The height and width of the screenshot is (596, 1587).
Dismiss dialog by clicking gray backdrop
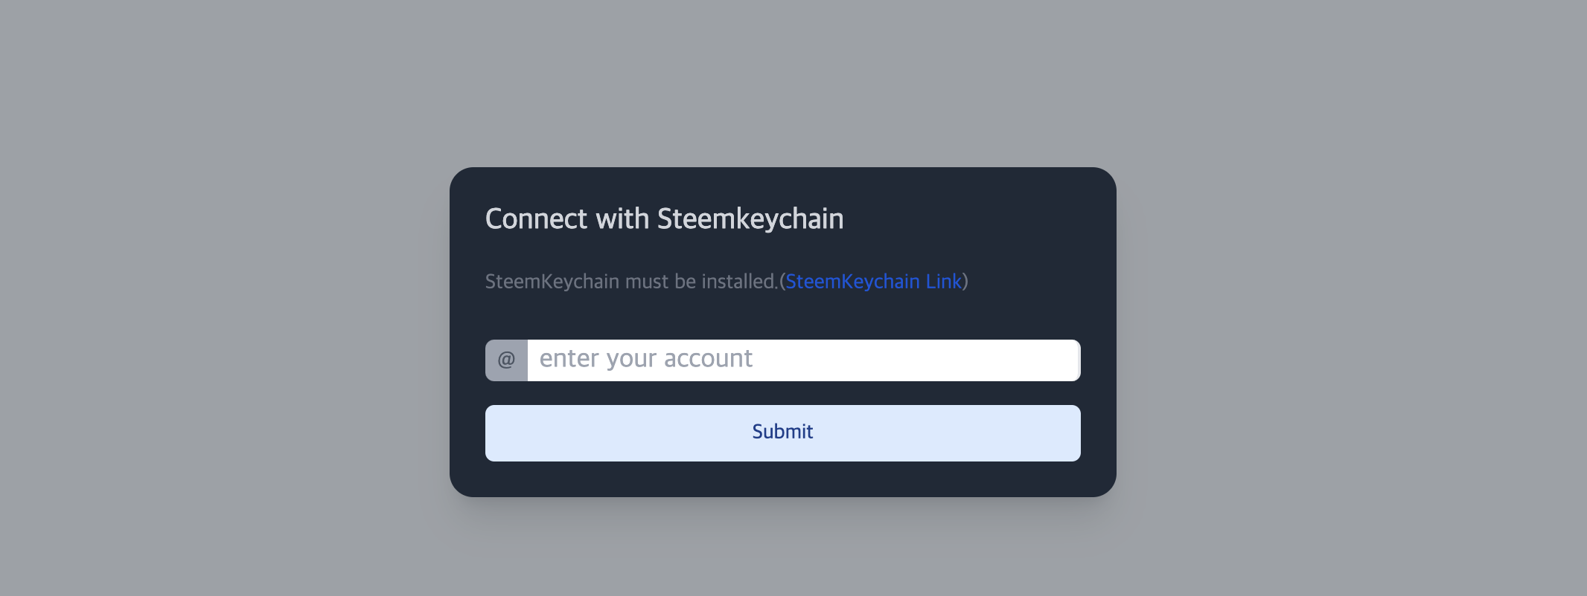pyautogui.click(x=223, y=297)
